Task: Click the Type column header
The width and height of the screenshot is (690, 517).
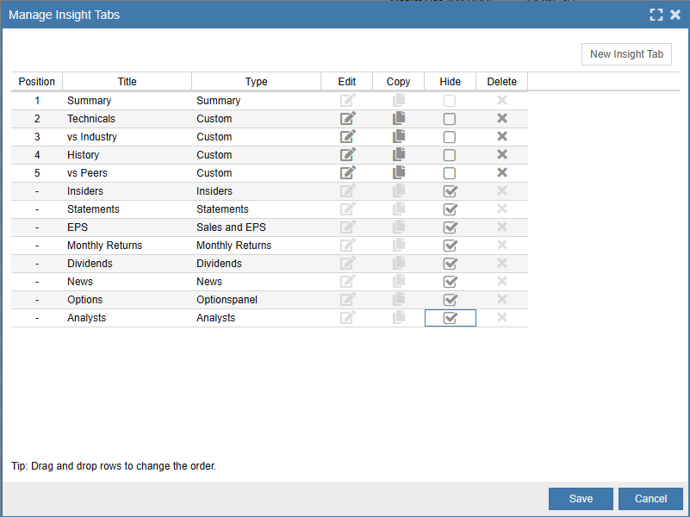Action: pyautogui.click(x=256, y=82)
